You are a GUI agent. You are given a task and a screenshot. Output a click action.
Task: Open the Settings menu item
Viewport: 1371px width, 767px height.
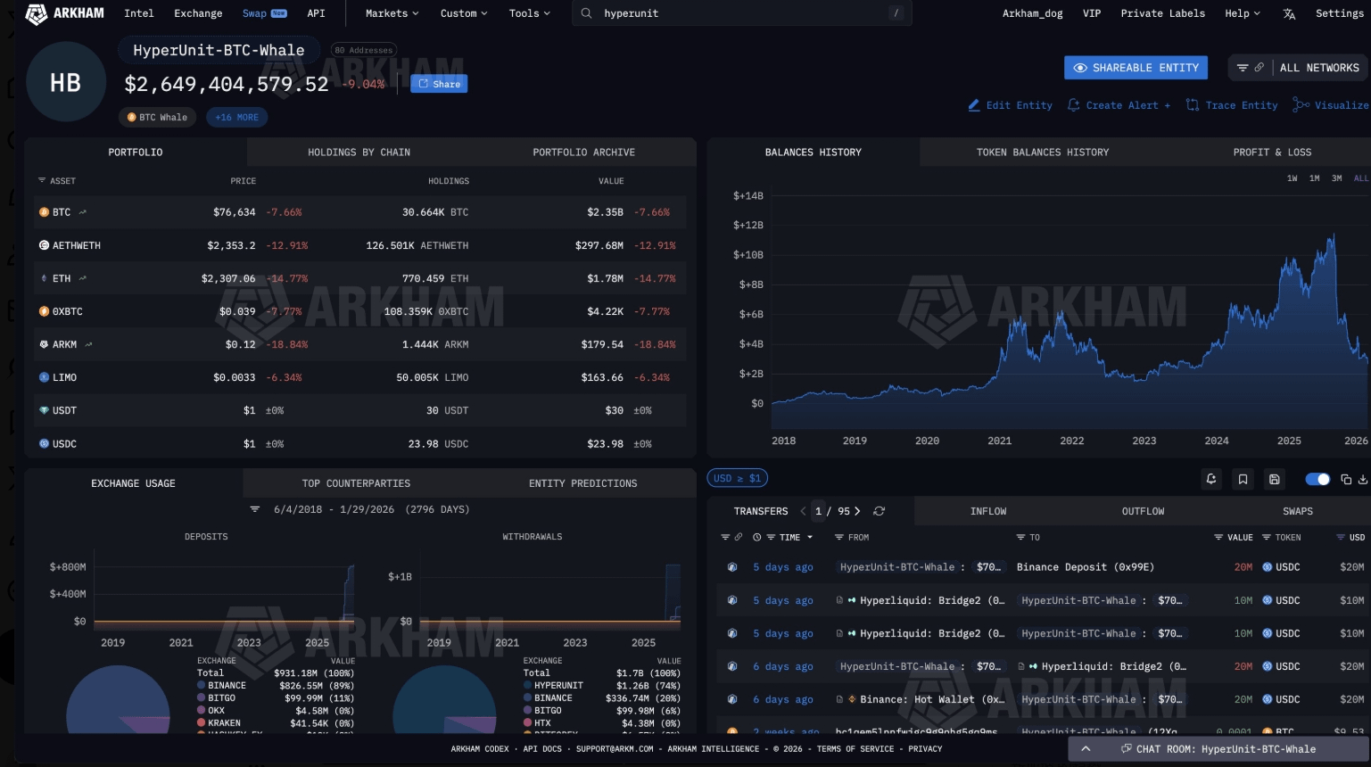(1340, 13)
